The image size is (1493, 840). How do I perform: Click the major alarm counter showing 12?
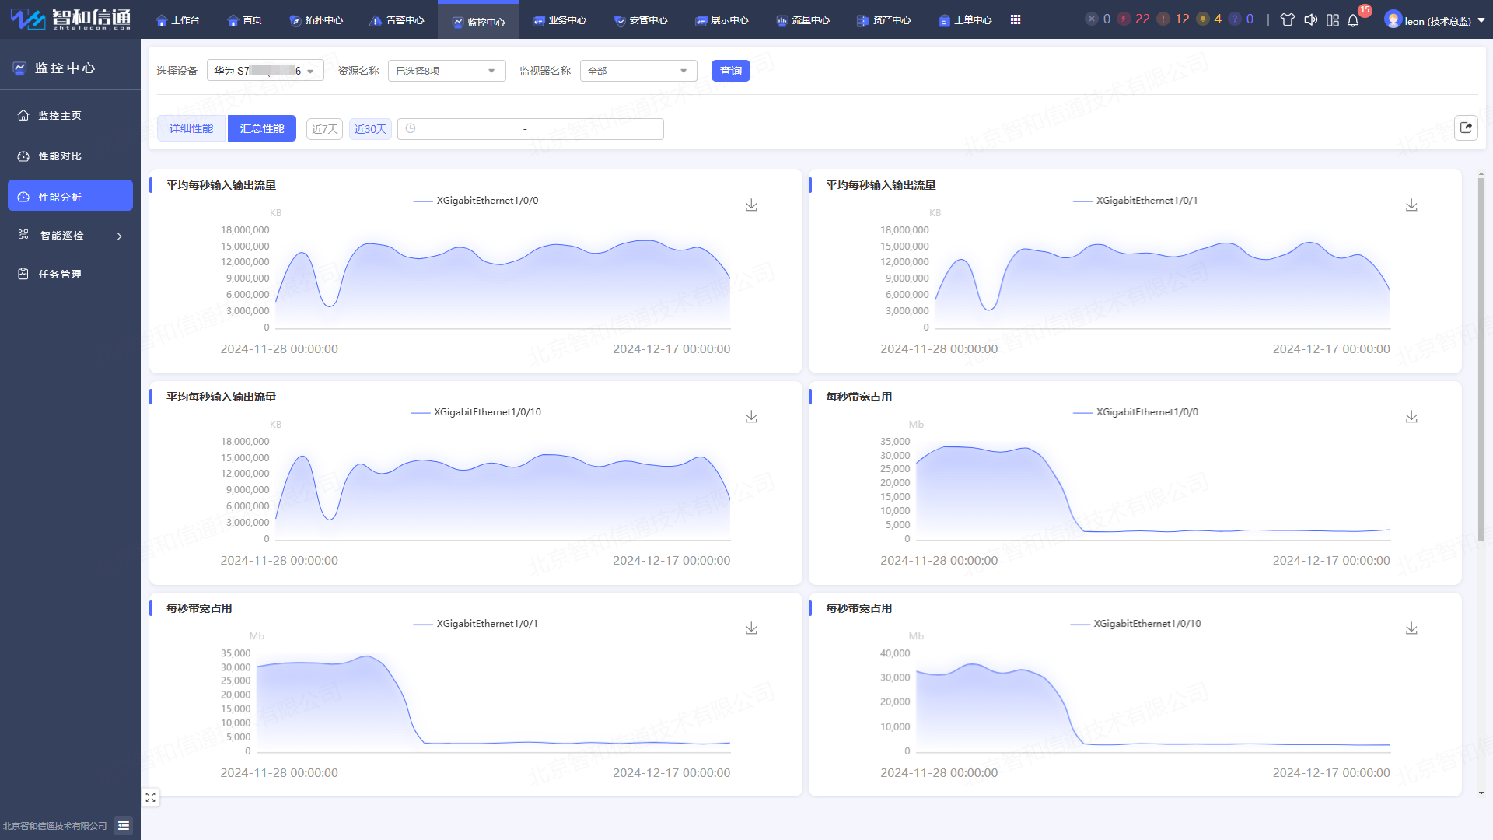point(1173,19)
